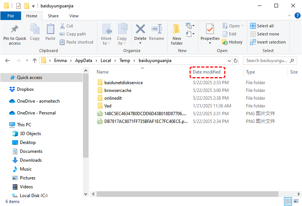Open the Music library
Screen dimensions: 302x206
pyautogui.click(x=25, y=169)
